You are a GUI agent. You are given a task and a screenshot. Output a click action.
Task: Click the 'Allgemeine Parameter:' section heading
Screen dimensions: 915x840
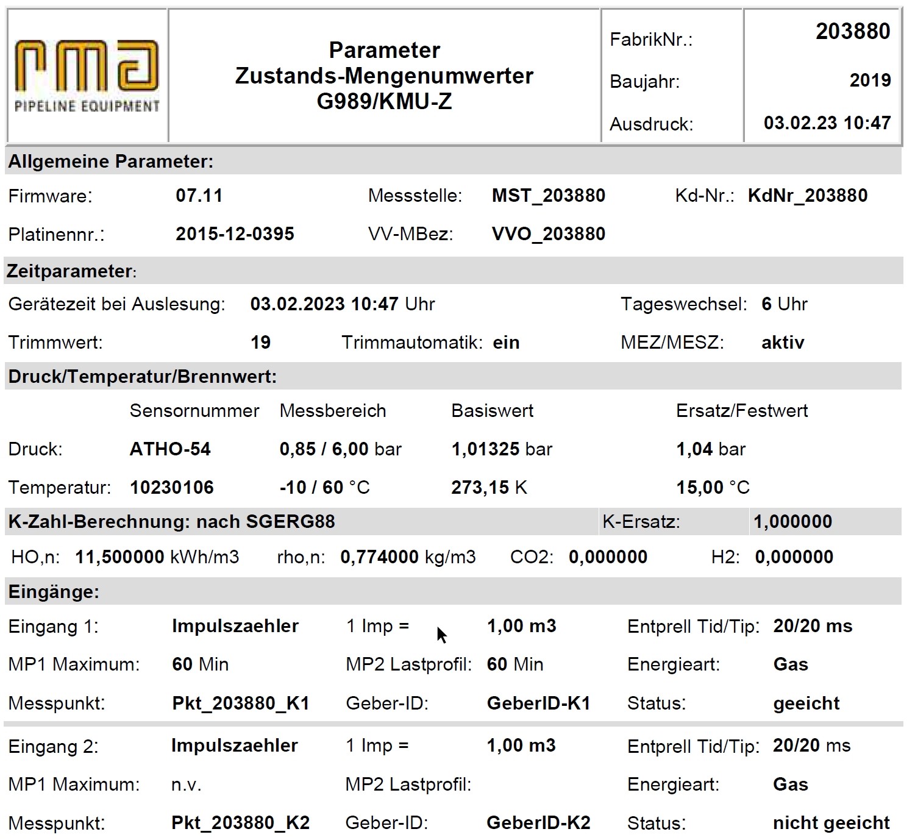point(111,162)
